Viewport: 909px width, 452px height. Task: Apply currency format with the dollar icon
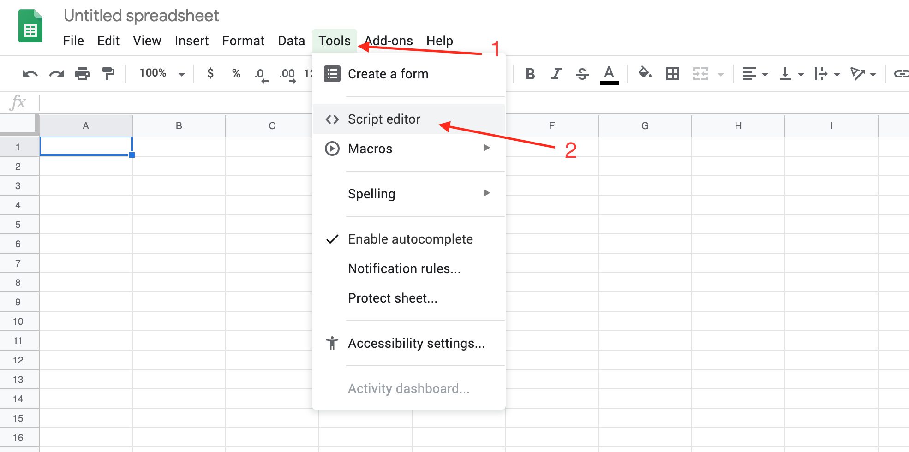point(210,73)
